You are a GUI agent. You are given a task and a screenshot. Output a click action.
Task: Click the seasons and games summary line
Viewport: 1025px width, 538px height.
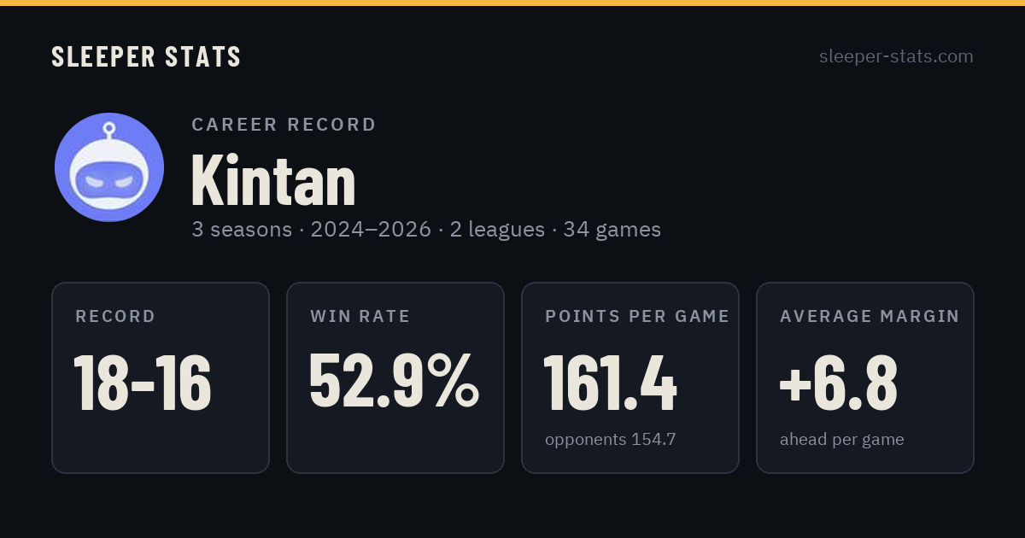(426, 230)
